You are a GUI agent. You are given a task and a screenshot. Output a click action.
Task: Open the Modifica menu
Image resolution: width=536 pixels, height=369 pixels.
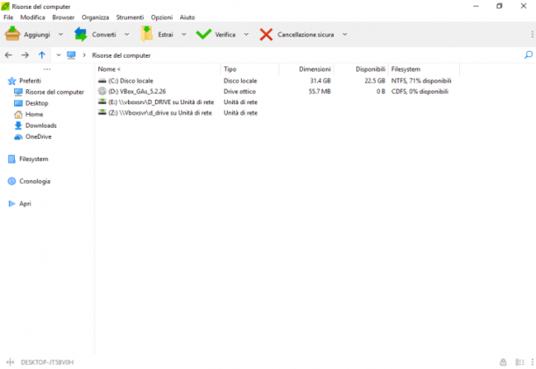coord(32,17)
